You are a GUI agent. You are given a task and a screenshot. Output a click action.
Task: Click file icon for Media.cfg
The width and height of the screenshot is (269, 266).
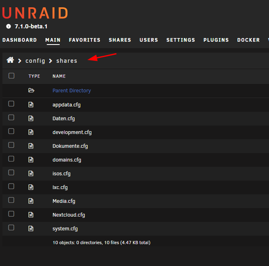coord(31,201)
